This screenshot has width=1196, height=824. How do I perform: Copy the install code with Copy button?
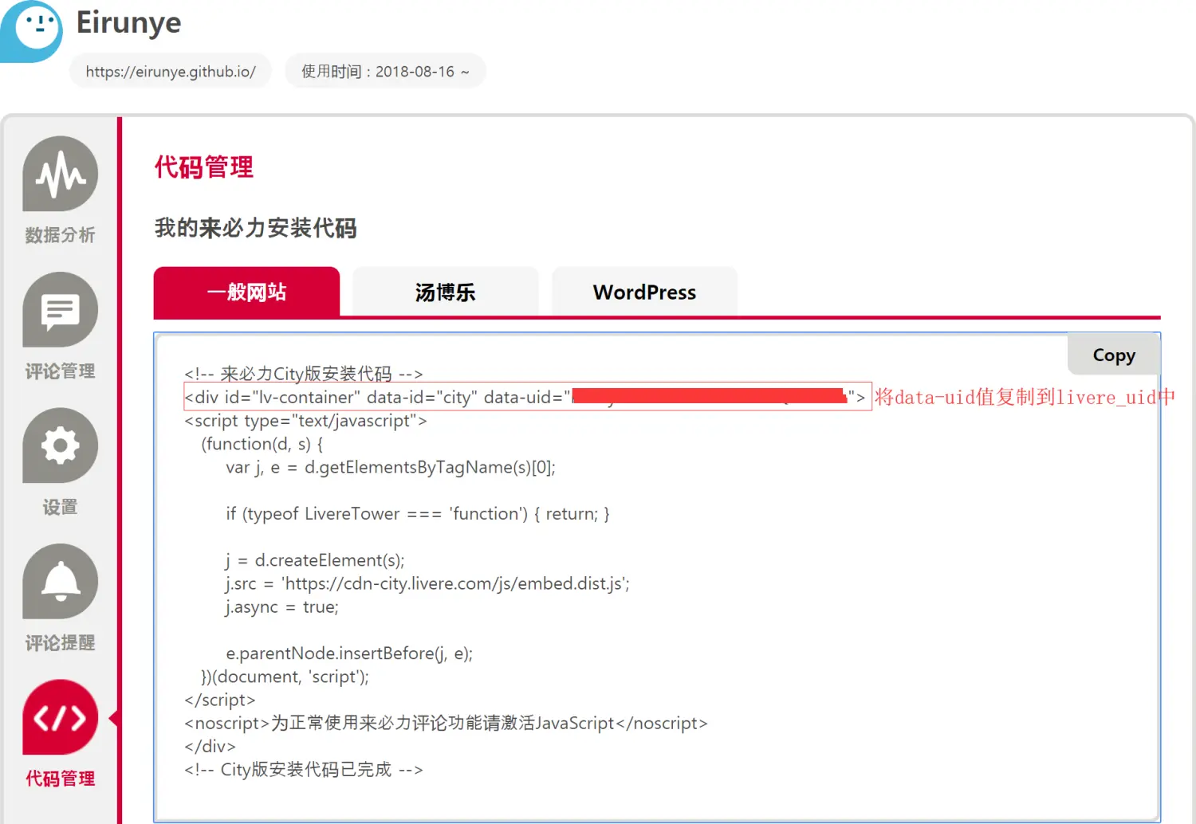coord(1113,355)
